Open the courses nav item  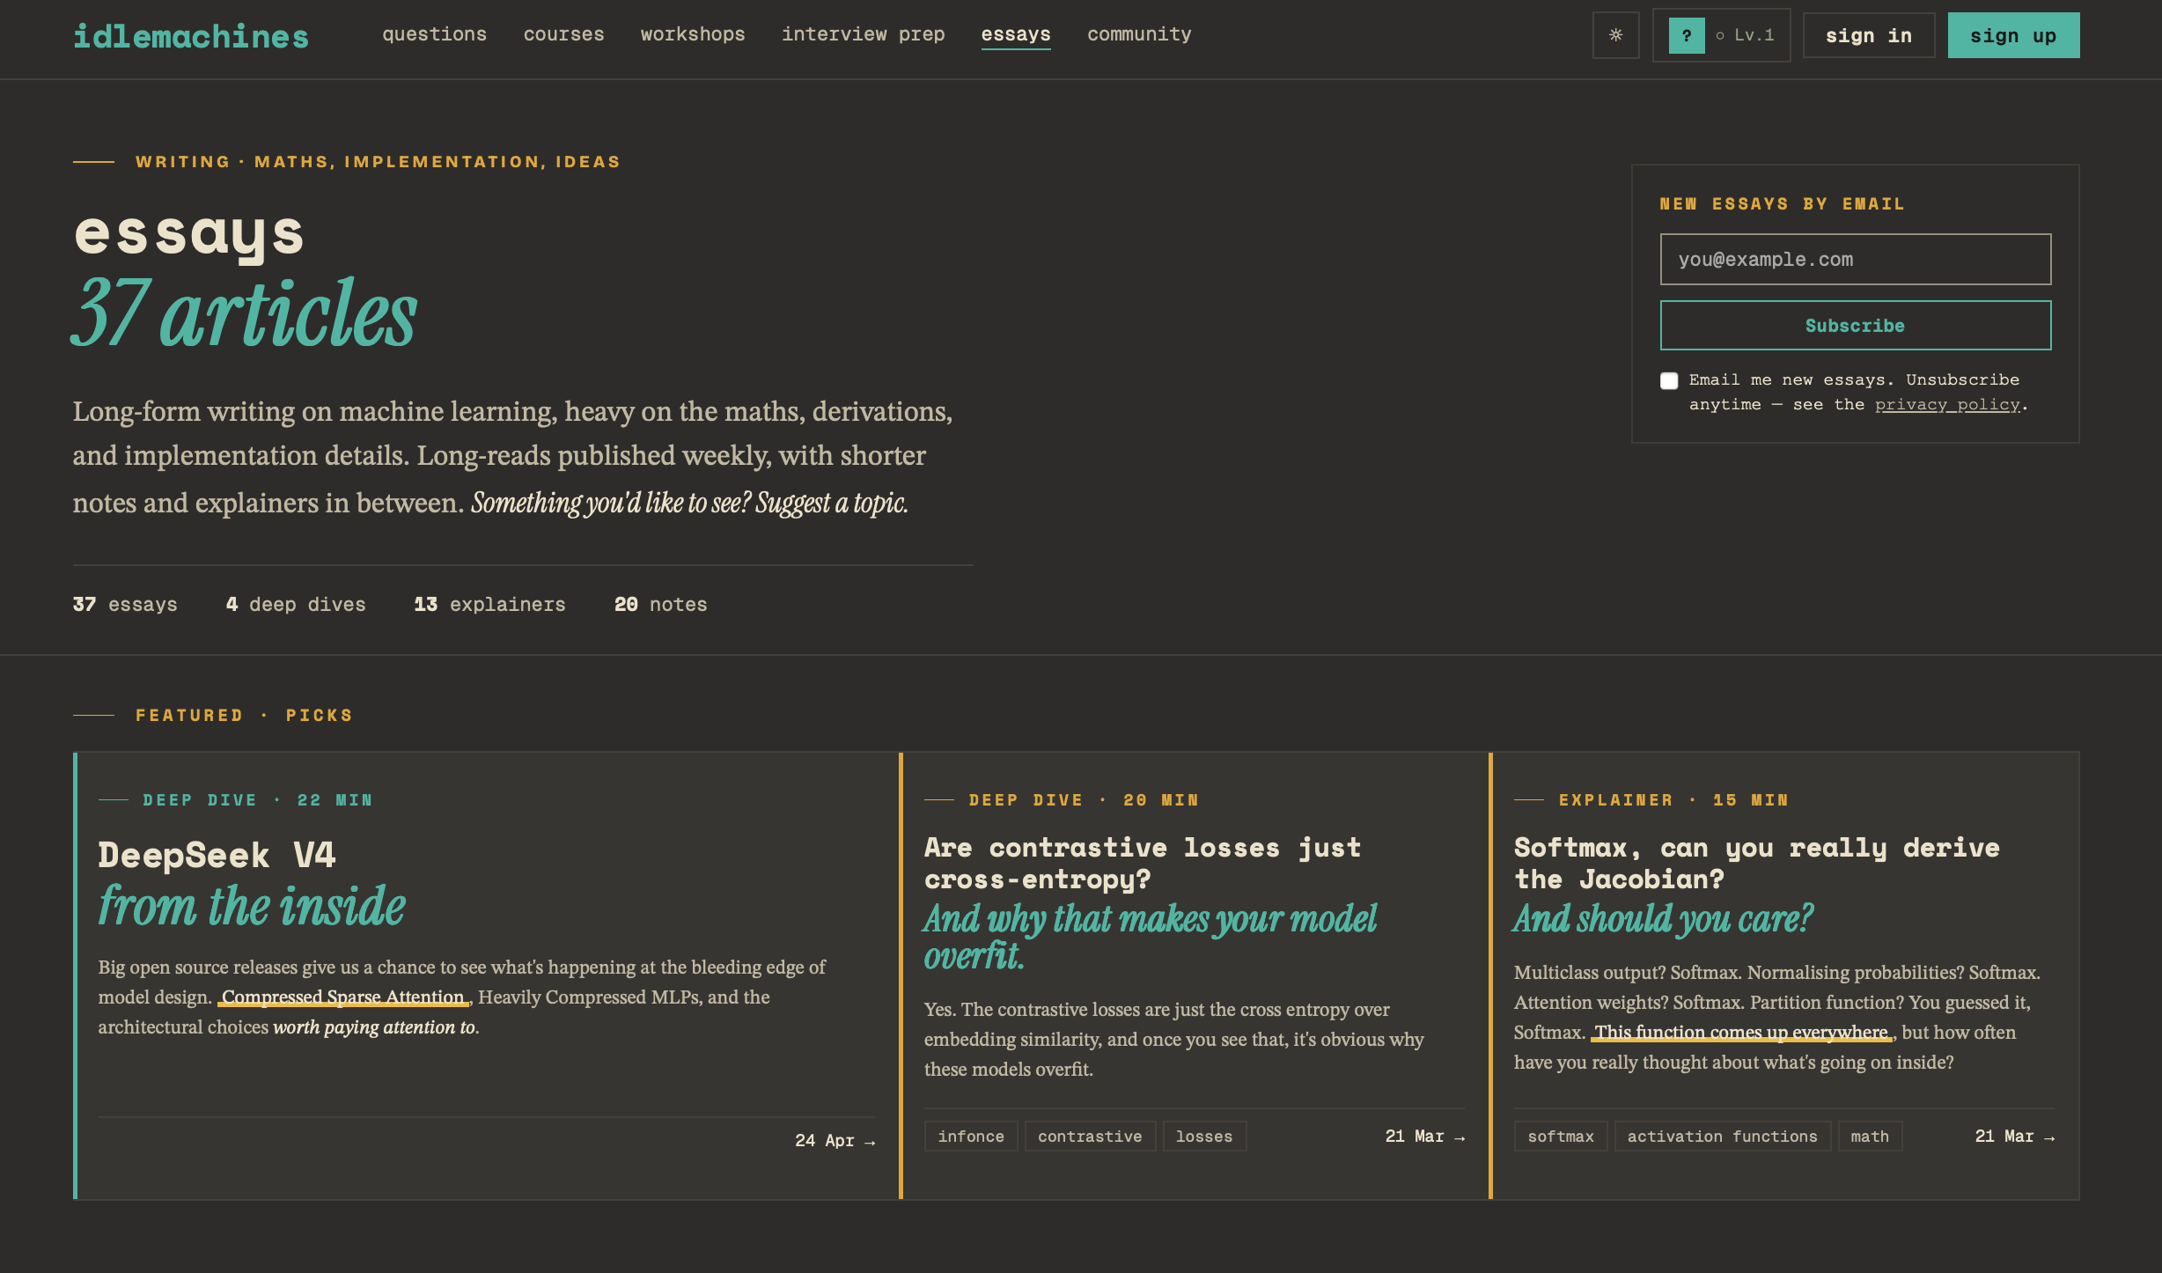[563, 34]
